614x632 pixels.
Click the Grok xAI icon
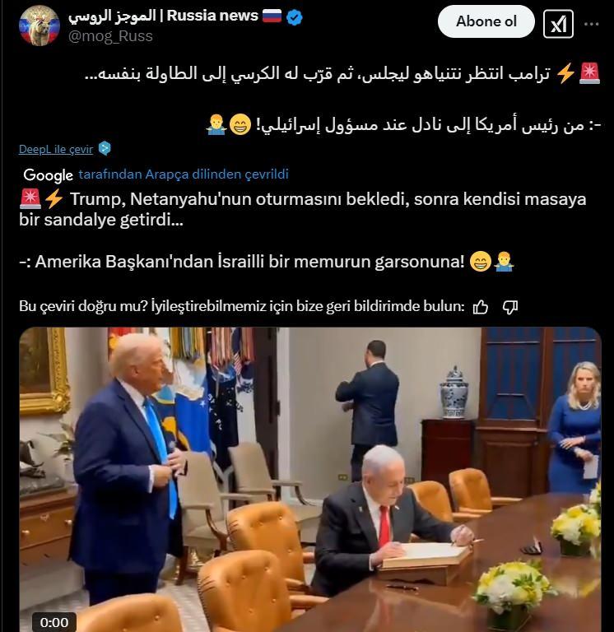pyautogui.click(x=558, y=24)
